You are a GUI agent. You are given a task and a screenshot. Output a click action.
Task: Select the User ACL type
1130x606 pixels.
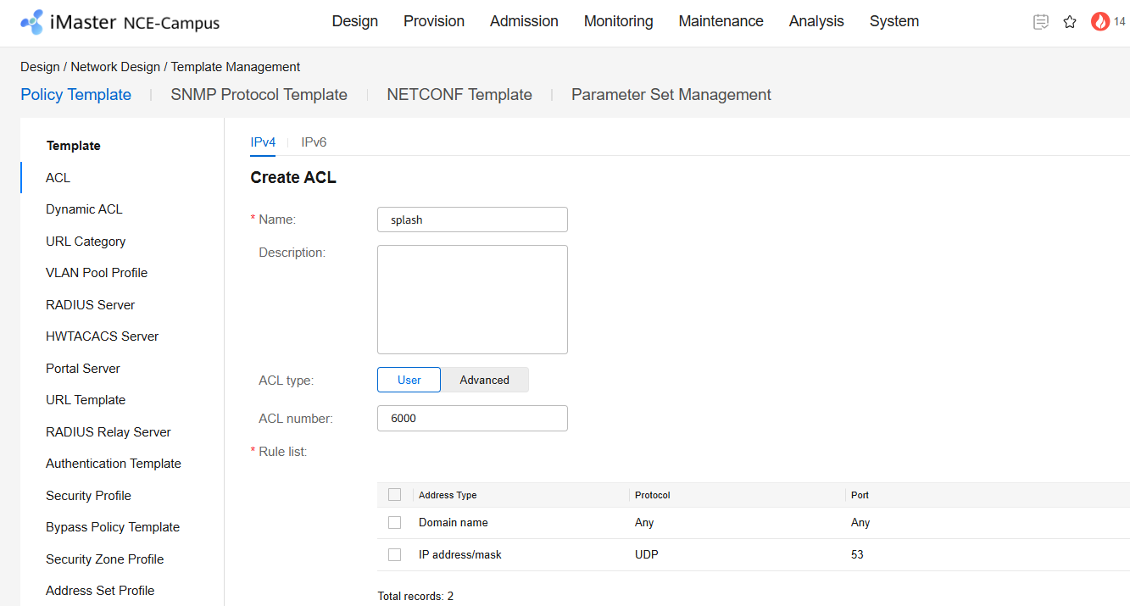click(409, 380)
